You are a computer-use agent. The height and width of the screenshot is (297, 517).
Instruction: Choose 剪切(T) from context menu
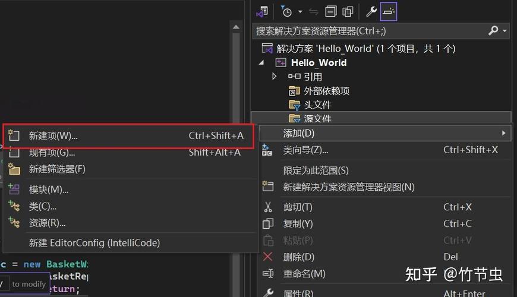pos(385,207)
